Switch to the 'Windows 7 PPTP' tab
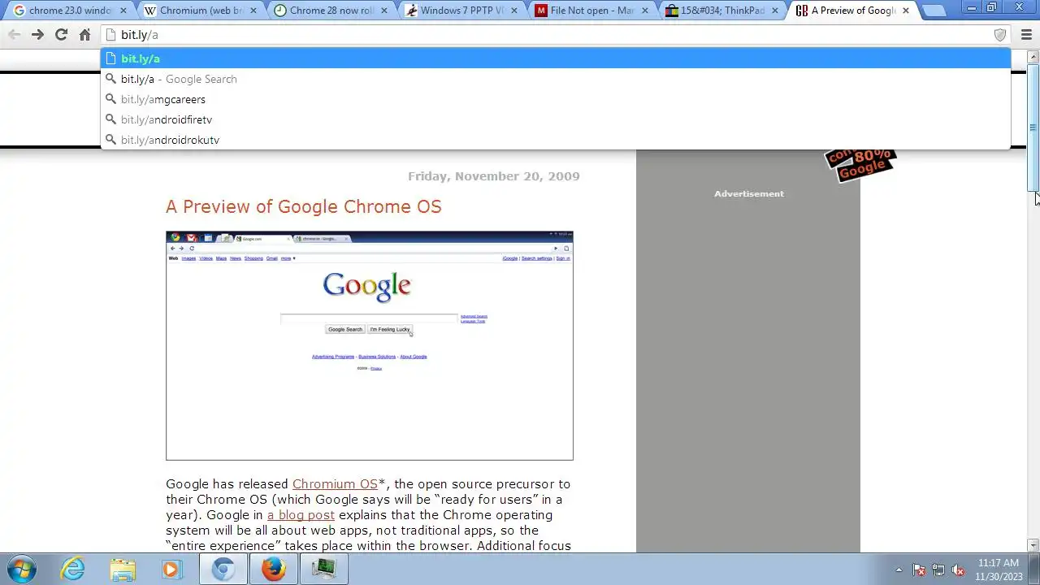 (x=459, y=11)
